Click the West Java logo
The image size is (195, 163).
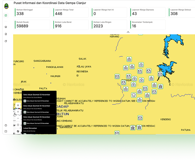tap(6, 6)
